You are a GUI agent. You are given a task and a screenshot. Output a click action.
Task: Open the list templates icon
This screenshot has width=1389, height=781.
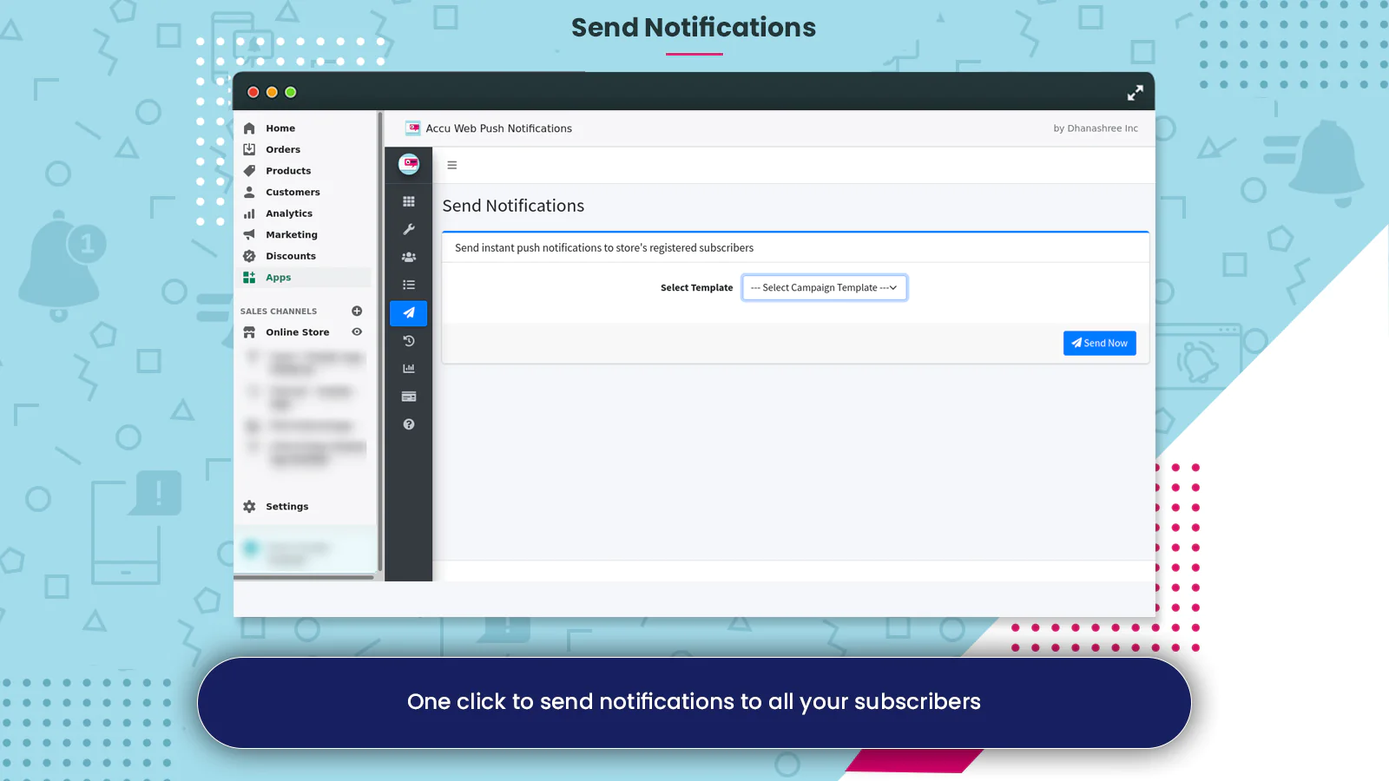click(x=409, y=285)
